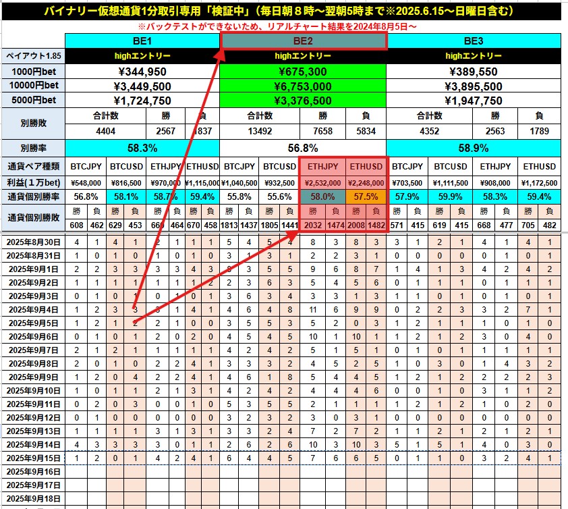
Task: Select the 10000円bet row label
Action: (x=33, y=86)
